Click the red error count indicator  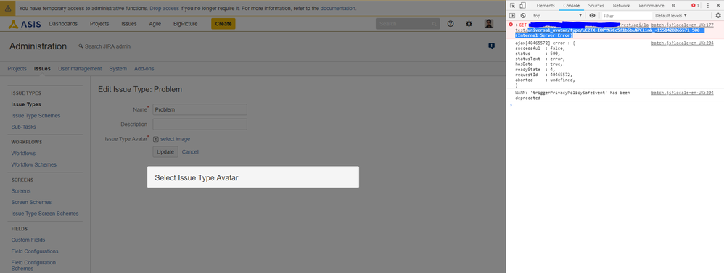coord(695,6)
